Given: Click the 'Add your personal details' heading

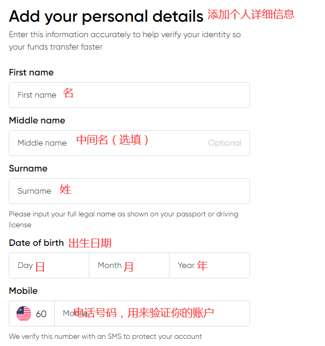Looking at the screenshot, I should pos(106,17).
